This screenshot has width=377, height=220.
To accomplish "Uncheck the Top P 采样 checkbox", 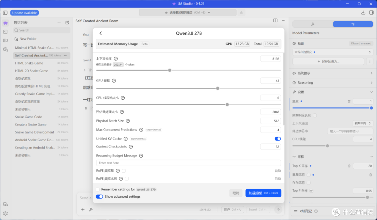I will click(311, 191).
